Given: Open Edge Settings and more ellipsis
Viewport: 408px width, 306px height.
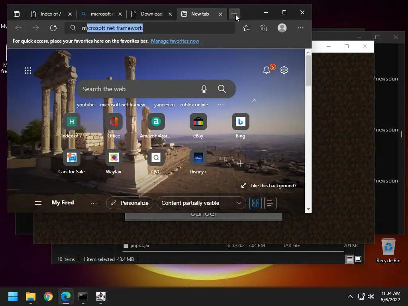Looking at the screenshot, I should point(300,28).
